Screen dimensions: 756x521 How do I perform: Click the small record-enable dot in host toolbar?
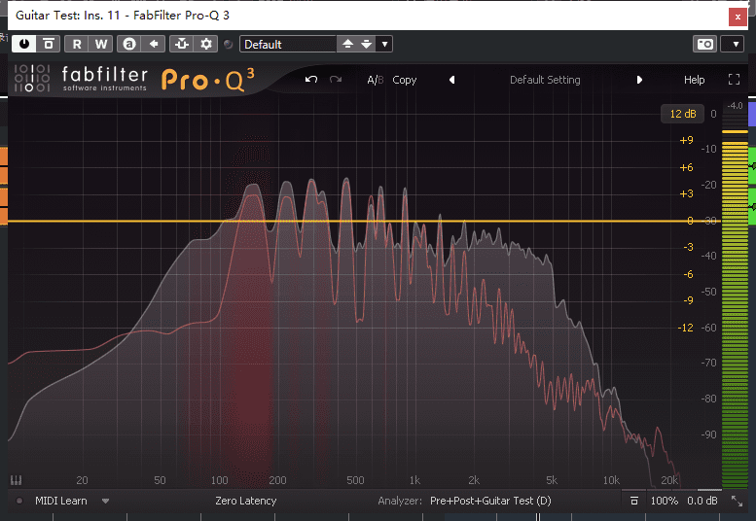point(229,45)
